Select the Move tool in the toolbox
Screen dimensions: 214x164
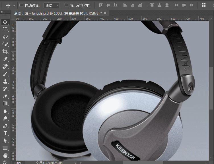[5, 22]
